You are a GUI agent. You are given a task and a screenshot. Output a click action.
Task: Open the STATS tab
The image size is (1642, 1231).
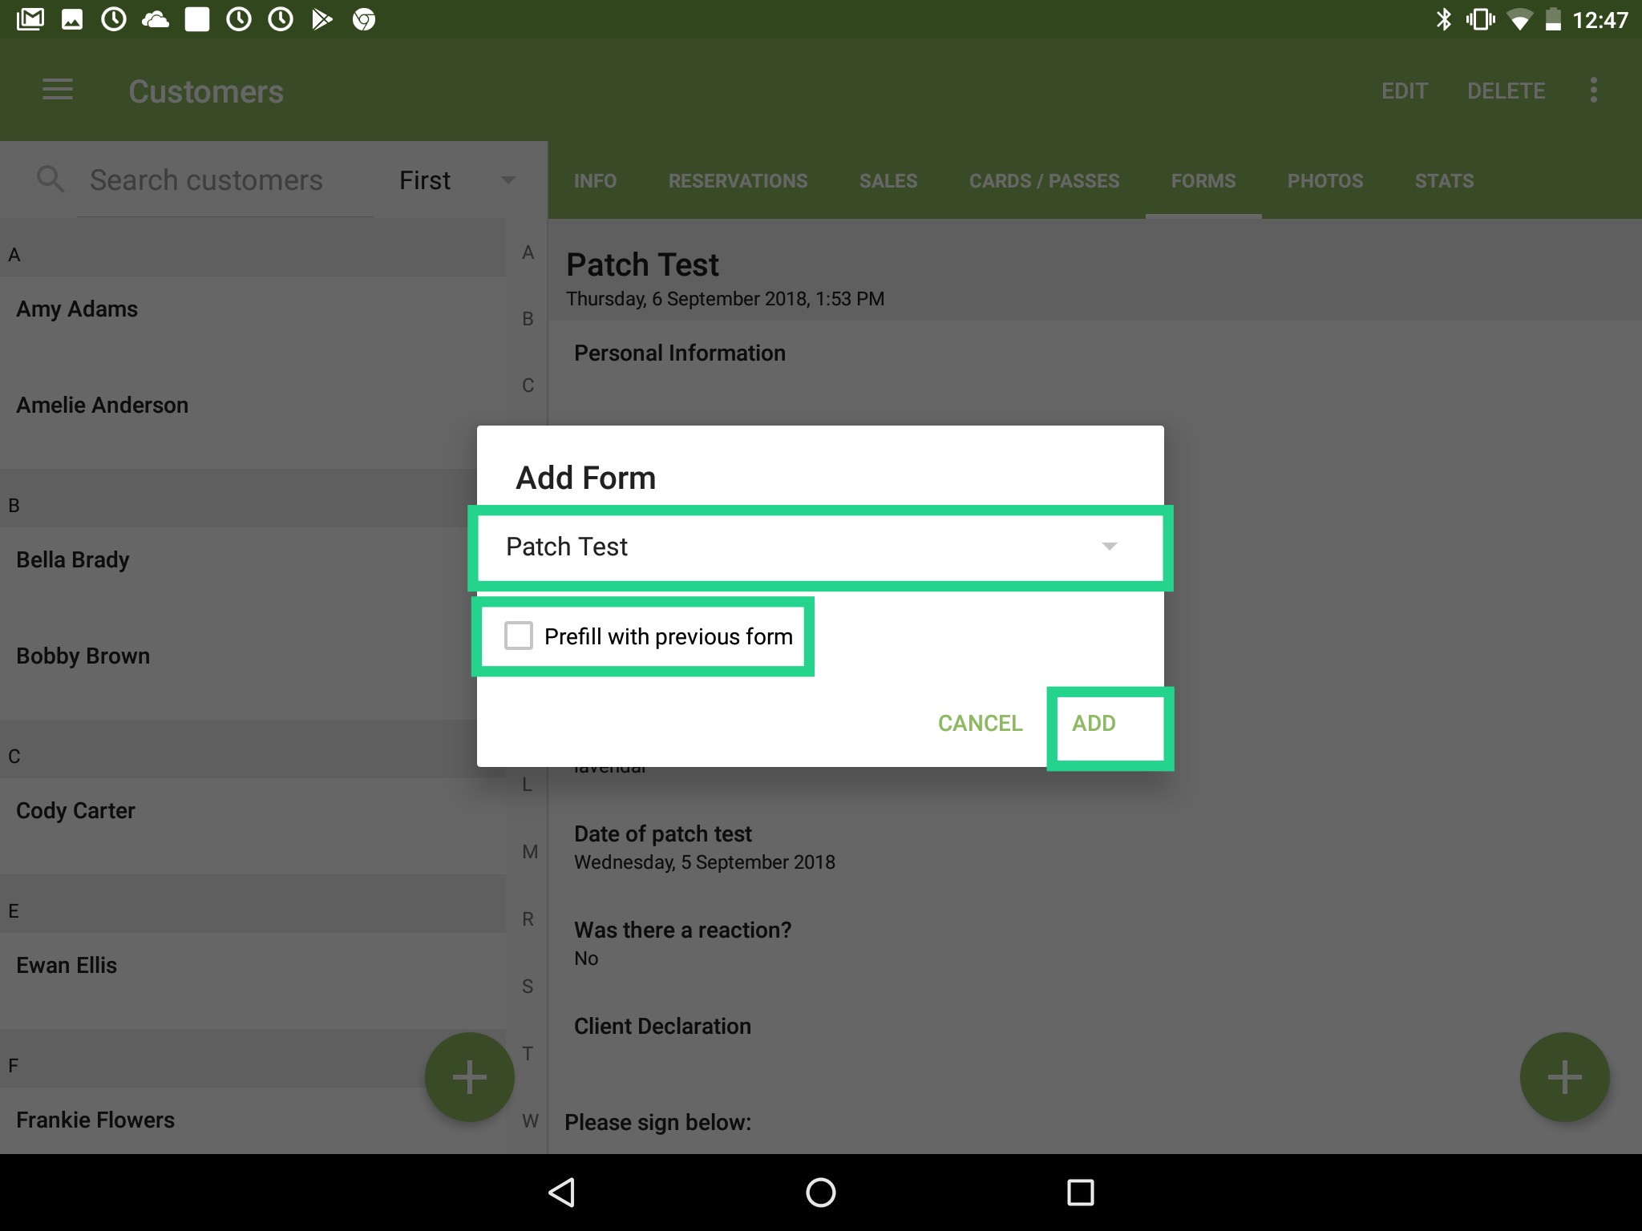click(x=1443, y=180)
